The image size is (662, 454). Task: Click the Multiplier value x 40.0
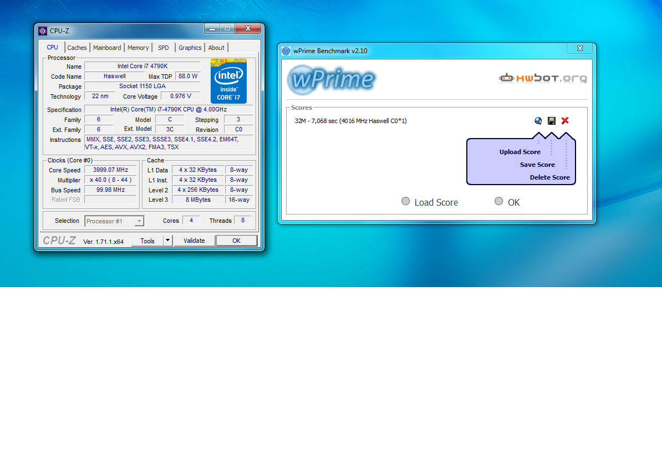pos(111,180)
